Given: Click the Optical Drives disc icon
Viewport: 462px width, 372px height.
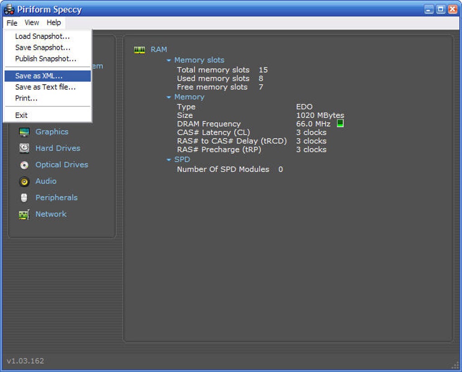Looking at the screenshot, I should pos(24,165).
